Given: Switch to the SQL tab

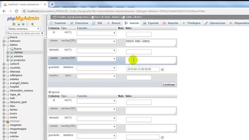Looking at the screenshot, I should point(98,23).
